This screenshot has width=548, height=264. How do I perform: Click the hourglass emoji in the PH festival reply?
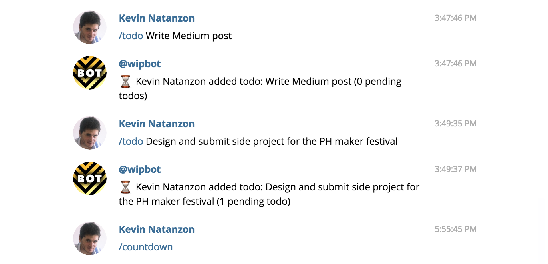tap(125, 187)
